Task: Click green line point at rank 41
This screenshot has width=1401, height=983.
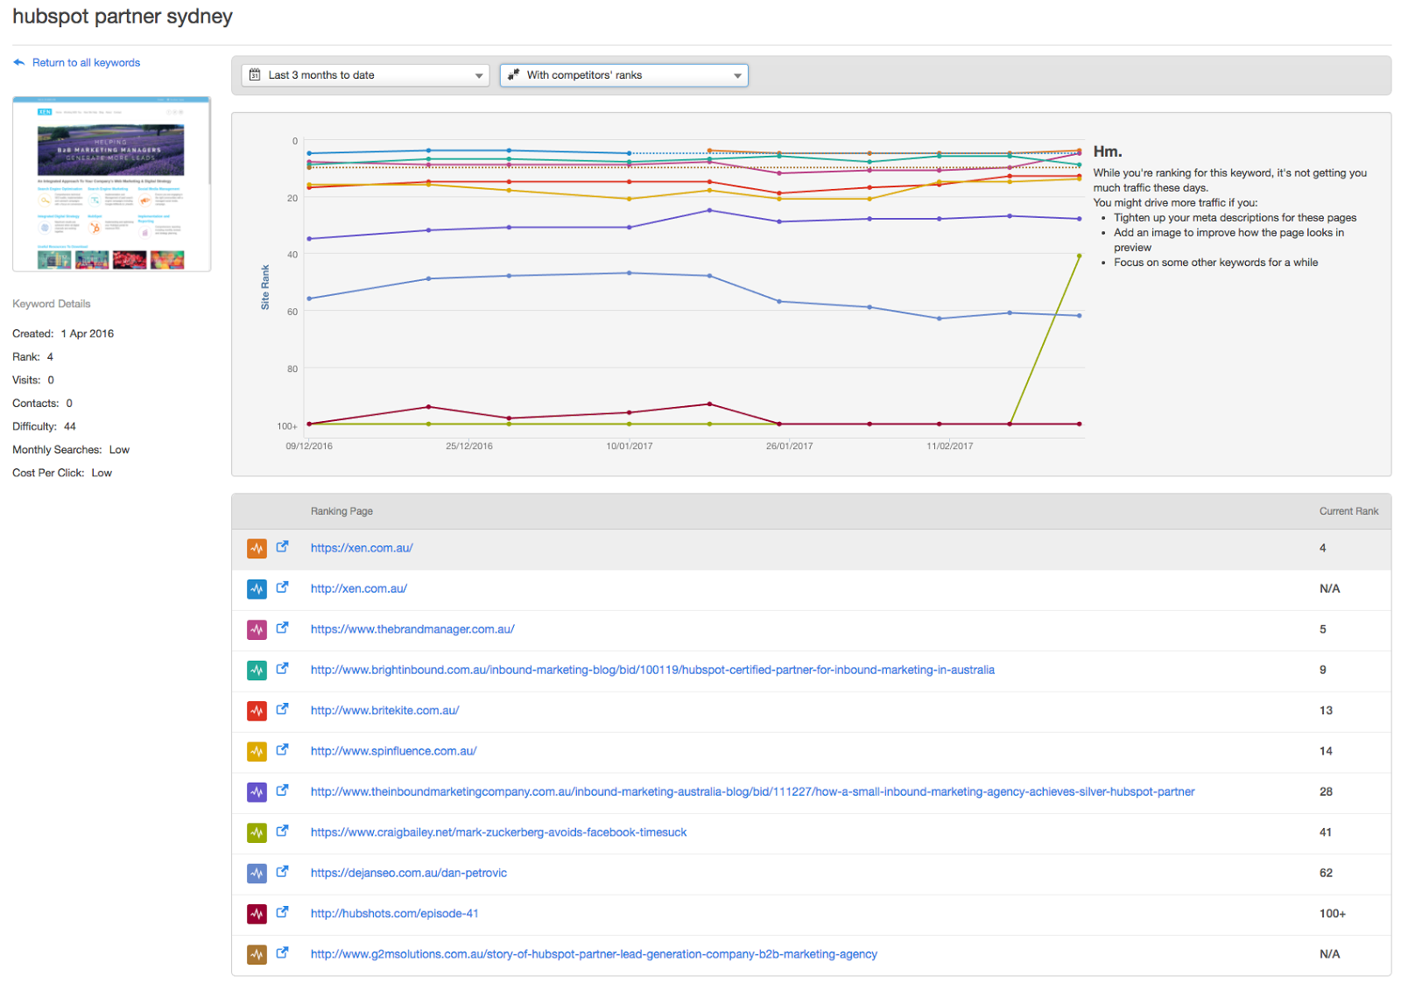Action: pos(1079,256)
